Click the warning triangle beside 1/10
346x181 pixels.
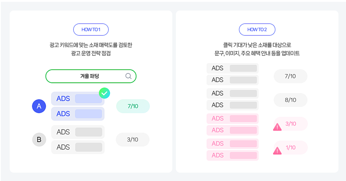(x=277, y=151)
